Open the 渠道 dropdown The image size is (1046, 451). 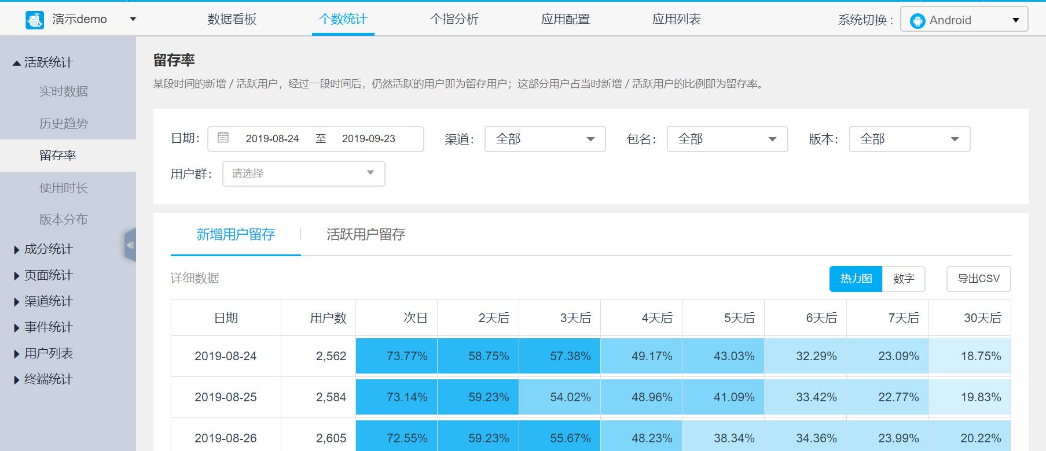click(x=545, y=139)
